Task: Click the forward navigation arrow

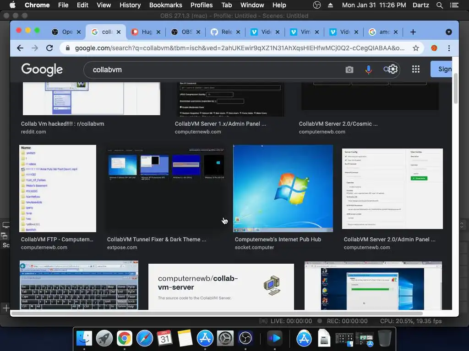Action: click(35, 48)
